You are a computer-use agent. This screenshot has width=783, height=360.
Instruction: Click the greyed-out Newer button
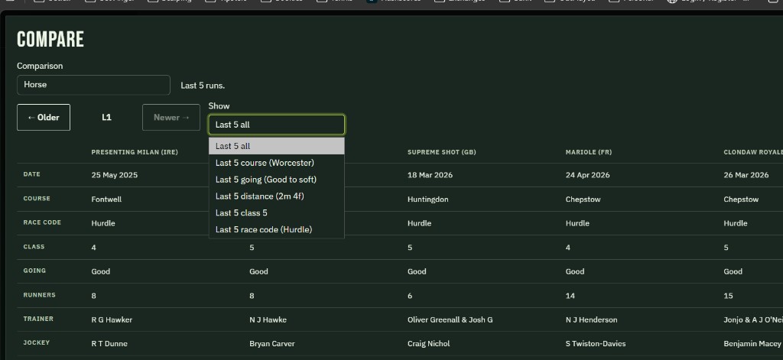[x=171, y=118]
